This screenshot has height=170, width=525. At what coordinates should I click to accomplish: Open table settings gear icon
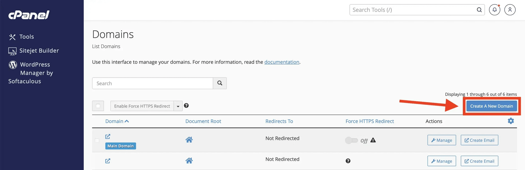pos(511,121)
